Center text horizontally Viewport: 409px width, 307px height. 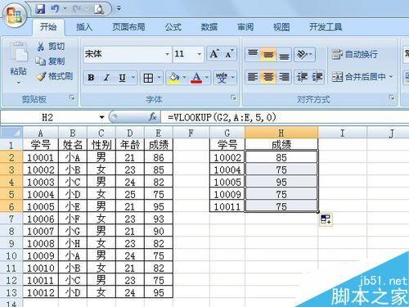[268, 77]
